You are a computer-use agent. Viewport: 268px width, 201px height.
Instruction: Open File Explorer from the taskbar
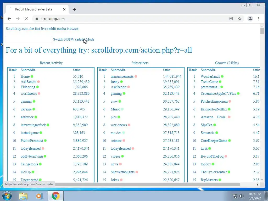pos(23,196)
